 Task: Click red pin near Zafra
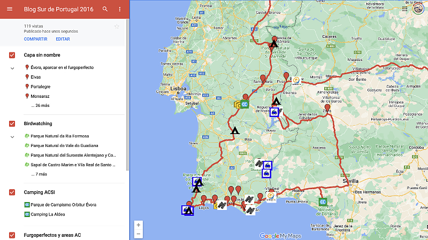pos(327,108)
